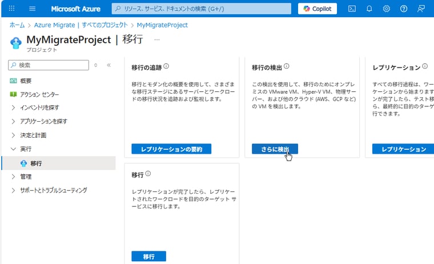Click the レプリケーション button on the right card
434x264 pixels.
tap(403, 149)
